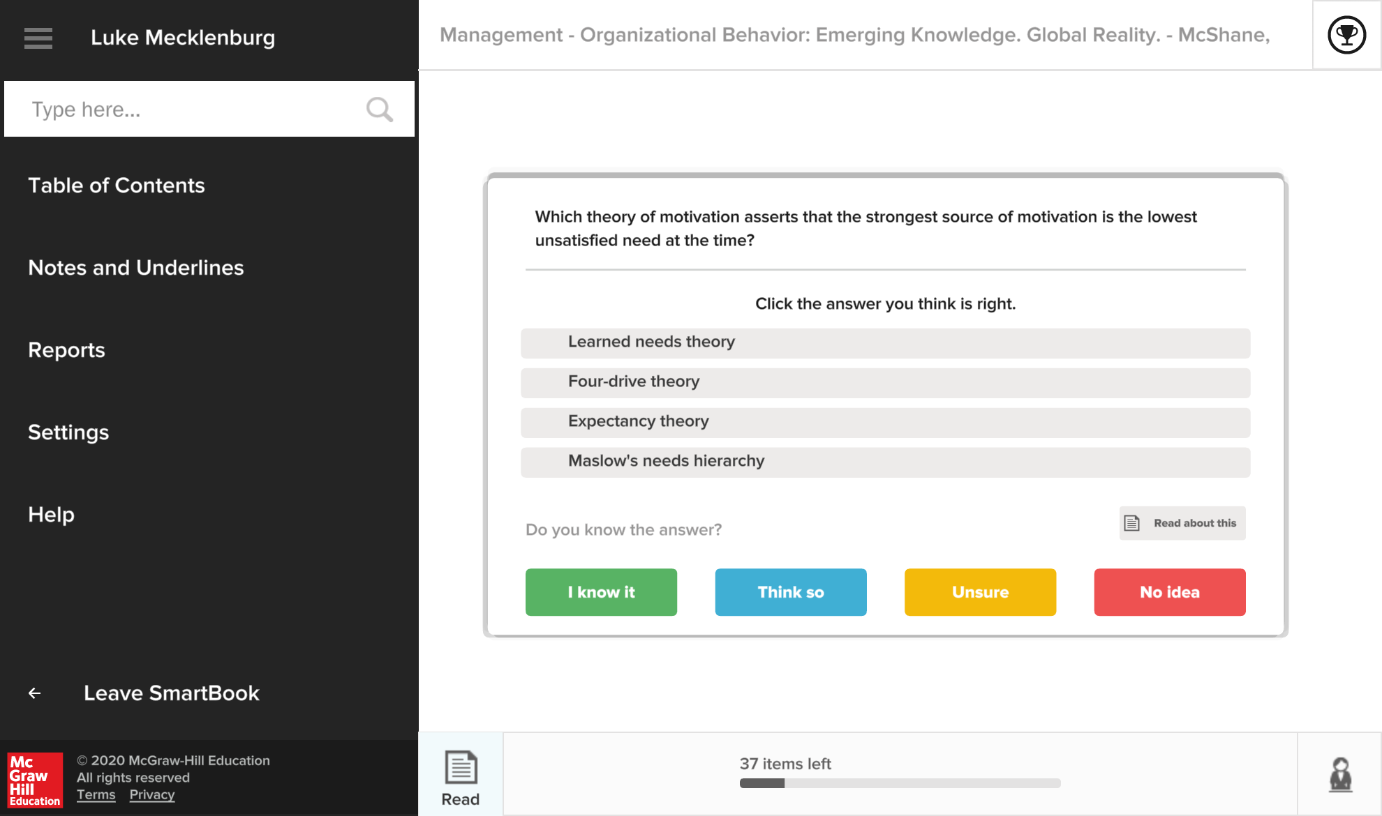This screenshot has height=816, width=1382.
Task: Go to Reports menu item
Action: coord(66,350)
